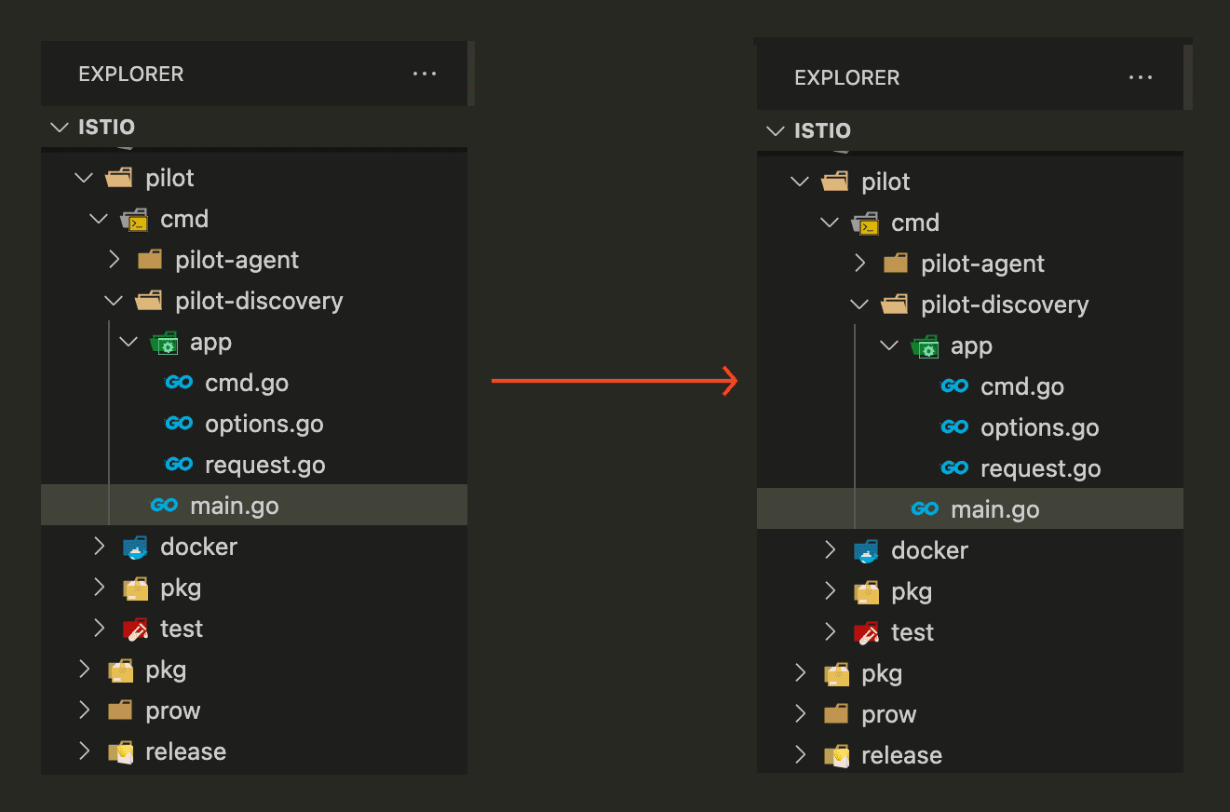
Task: Collapse the ISTIO section in right Explorer
Action: [776, 130]
